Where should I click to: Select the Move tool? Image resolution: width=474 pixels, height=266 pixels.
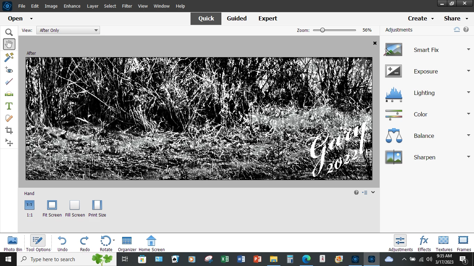tap(9, 142)
